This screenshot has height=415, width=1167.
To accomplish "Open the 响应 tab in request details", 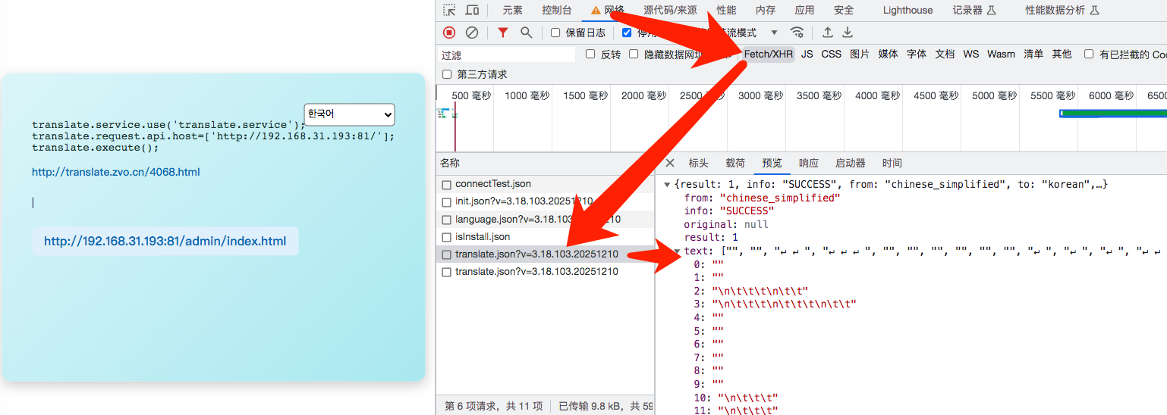I will pos(809,163).
